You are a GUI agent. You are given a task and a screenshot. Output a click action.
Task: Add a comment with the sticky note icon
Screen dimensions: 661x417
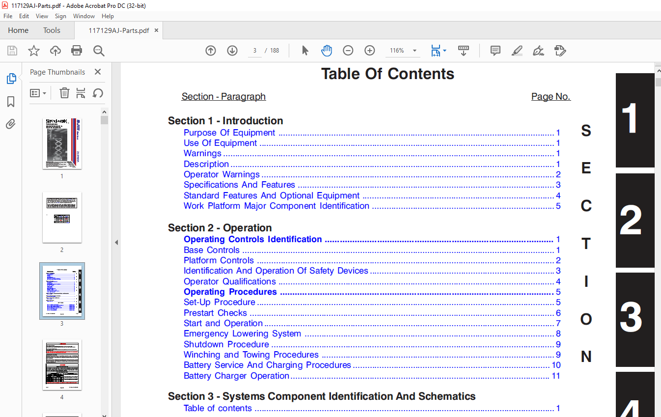coord(496,51)
